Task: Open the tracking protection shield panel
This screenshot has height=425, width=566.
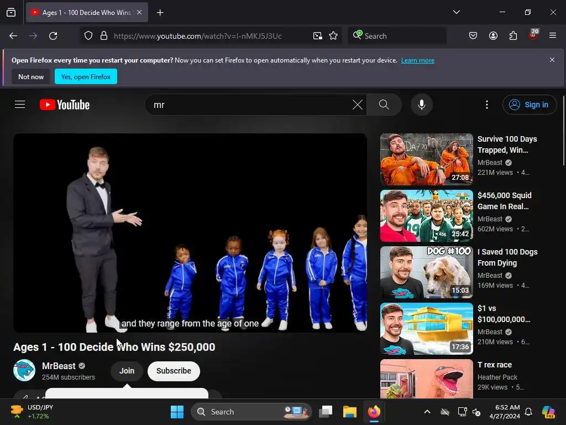Action: (88, 36)
